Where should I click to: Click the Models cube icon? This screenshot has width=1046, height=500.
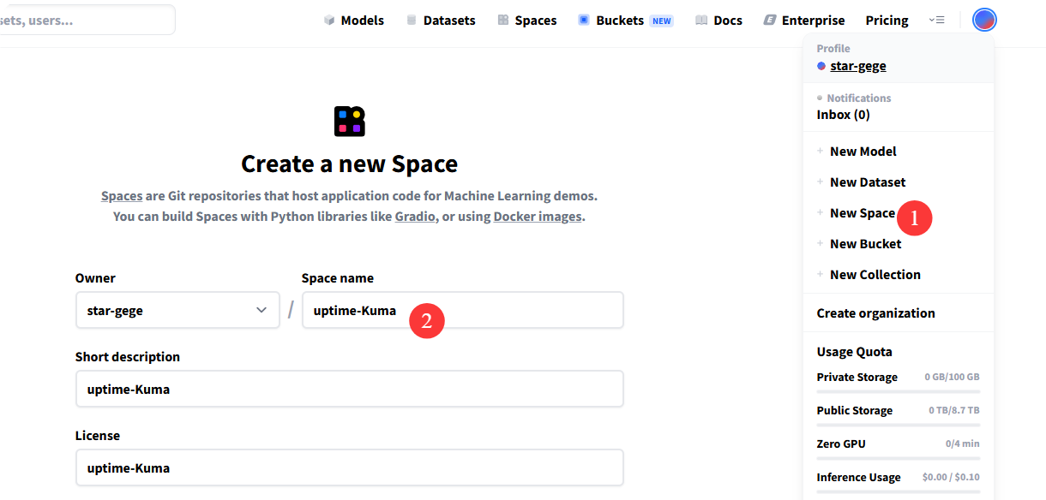pyautogui.click(x=329, y=20)
